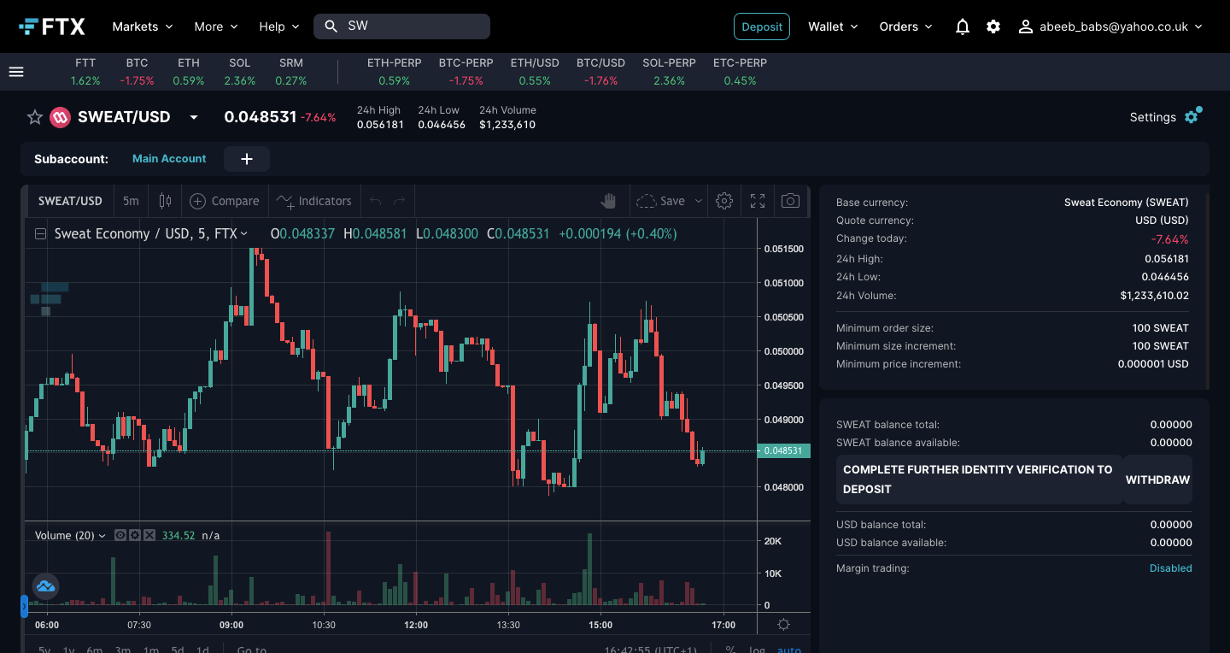1230x653 pixels.
Task: Open the Wallet dropdown
Action: (x=833, y=26)
